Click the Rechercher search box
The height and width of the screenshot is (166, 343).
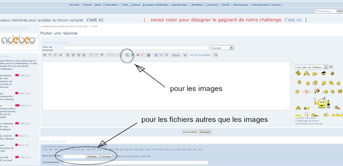pyautogui.click(x=325, y=11)
